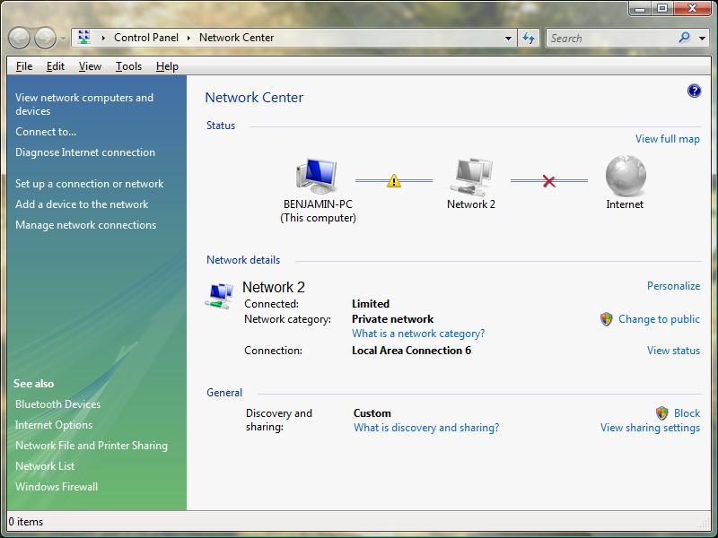The height and width of the screenshot is (538, 718).
Task: Open the Help menu
Action: pos(167,66)
